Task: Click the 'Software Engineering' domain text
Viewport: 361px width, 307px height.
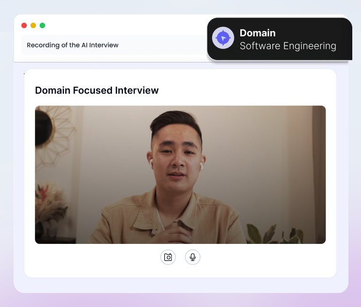Action: pyautogui.click(x=288, y=46)
